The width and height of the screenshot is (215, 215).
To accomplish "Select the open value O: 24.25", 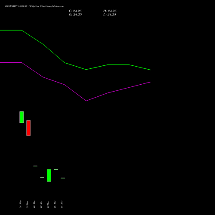I will [75, 15].
